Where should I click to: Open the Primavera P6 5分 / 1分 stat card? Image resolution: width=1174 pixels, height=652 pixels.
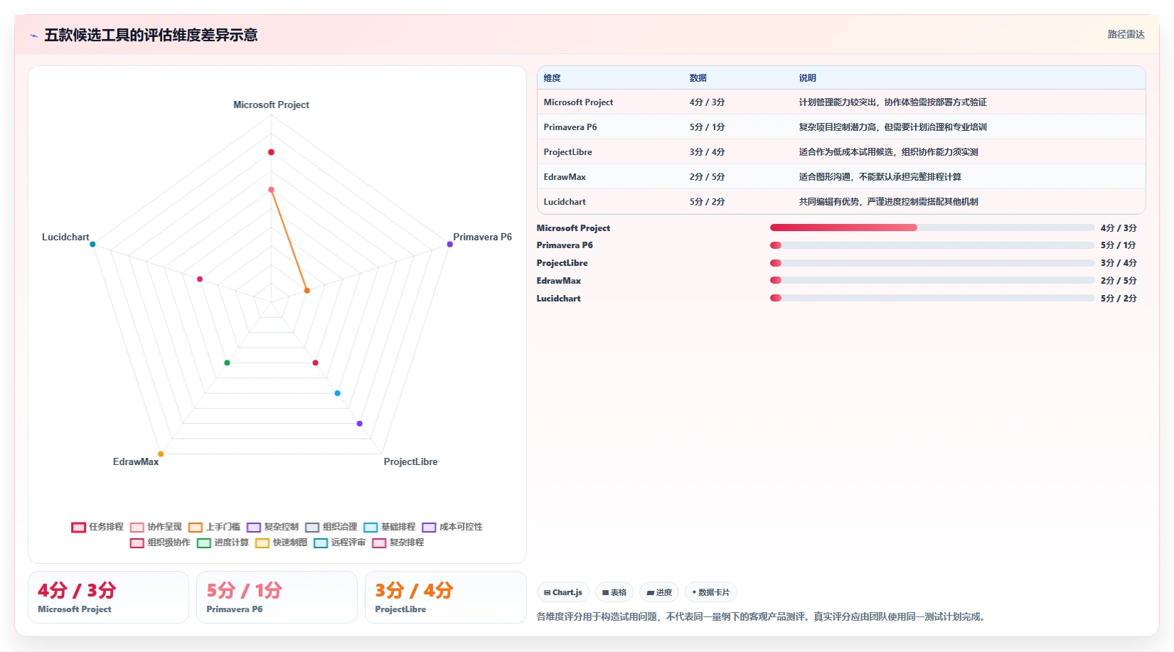click(x=277, y=597)
